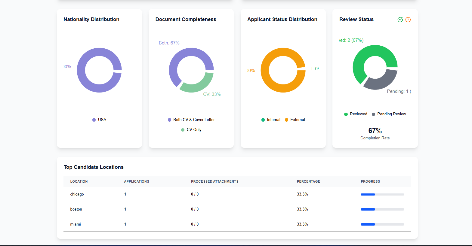
Task: Click the green check-circle icon in Review Status
Action: tap(400, 20)
